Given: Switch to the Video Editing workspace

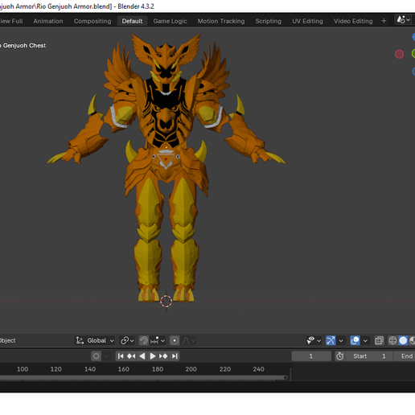Looking at the screenshot, I should point(353,21).
